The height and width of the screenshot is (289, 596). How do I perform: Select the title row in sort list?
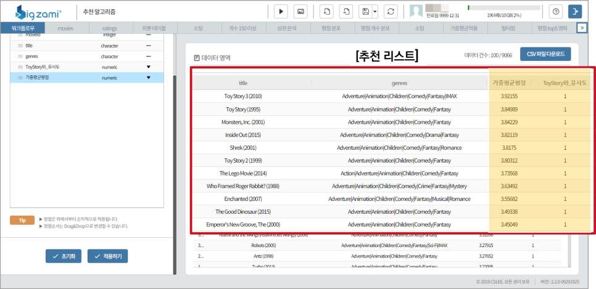point(86,46)
